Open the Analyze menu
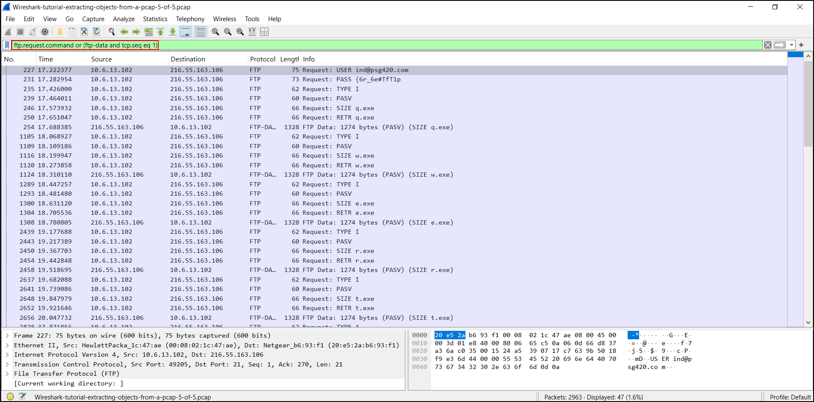 124,19
